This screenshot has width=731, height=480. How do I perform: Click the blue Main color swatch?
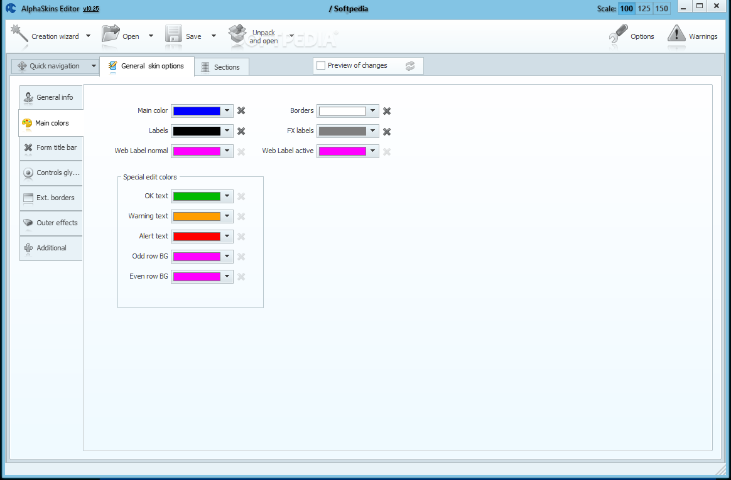[197, 111]
